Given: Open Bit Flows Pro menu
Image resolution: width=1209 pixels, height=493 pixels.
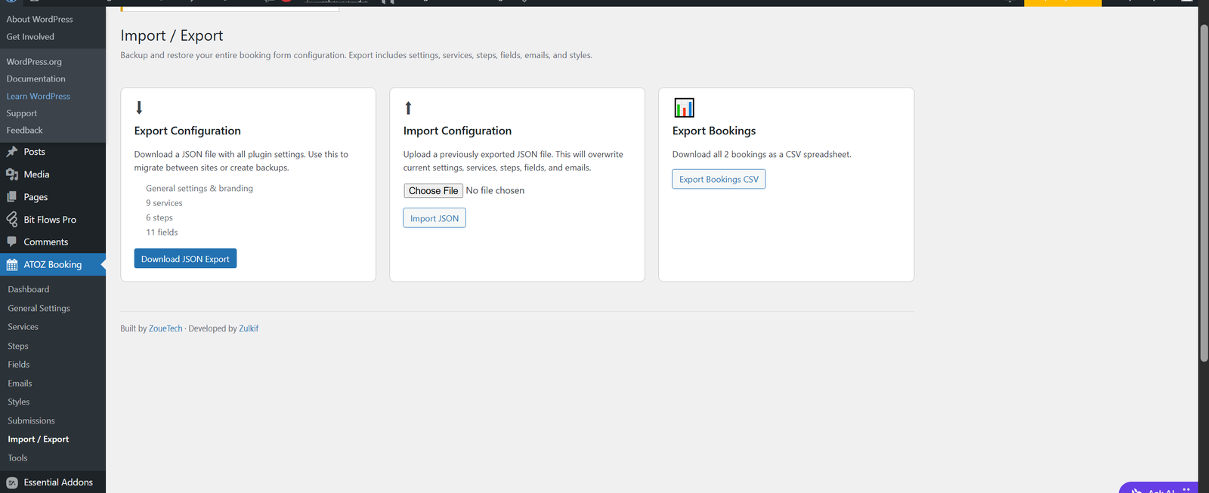Looking at the screenshot, I should [x=50, y=220].
